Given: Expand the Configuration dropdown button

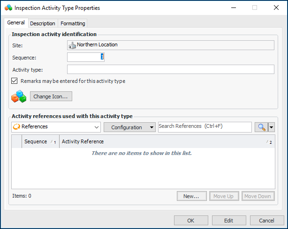Looking at the screenshot, I should coord(129,127).
